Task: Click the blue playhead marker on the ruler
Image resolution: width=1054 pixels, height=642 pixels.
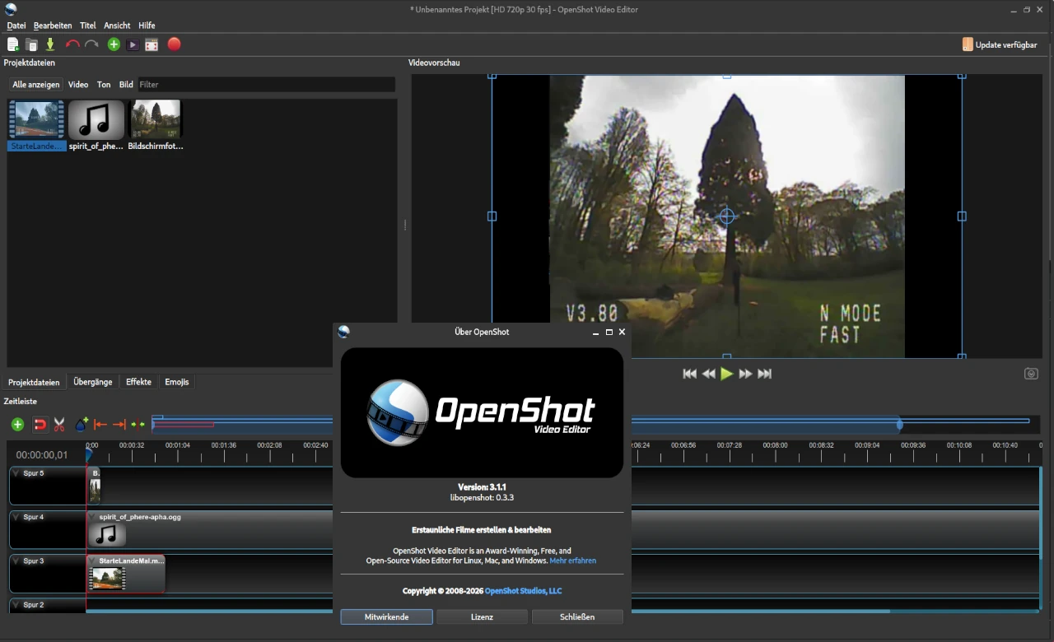Action: click(89, 454)
